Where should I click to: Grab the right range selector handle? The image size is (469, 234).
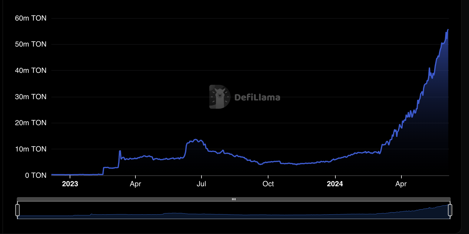[x=450, y=210]
